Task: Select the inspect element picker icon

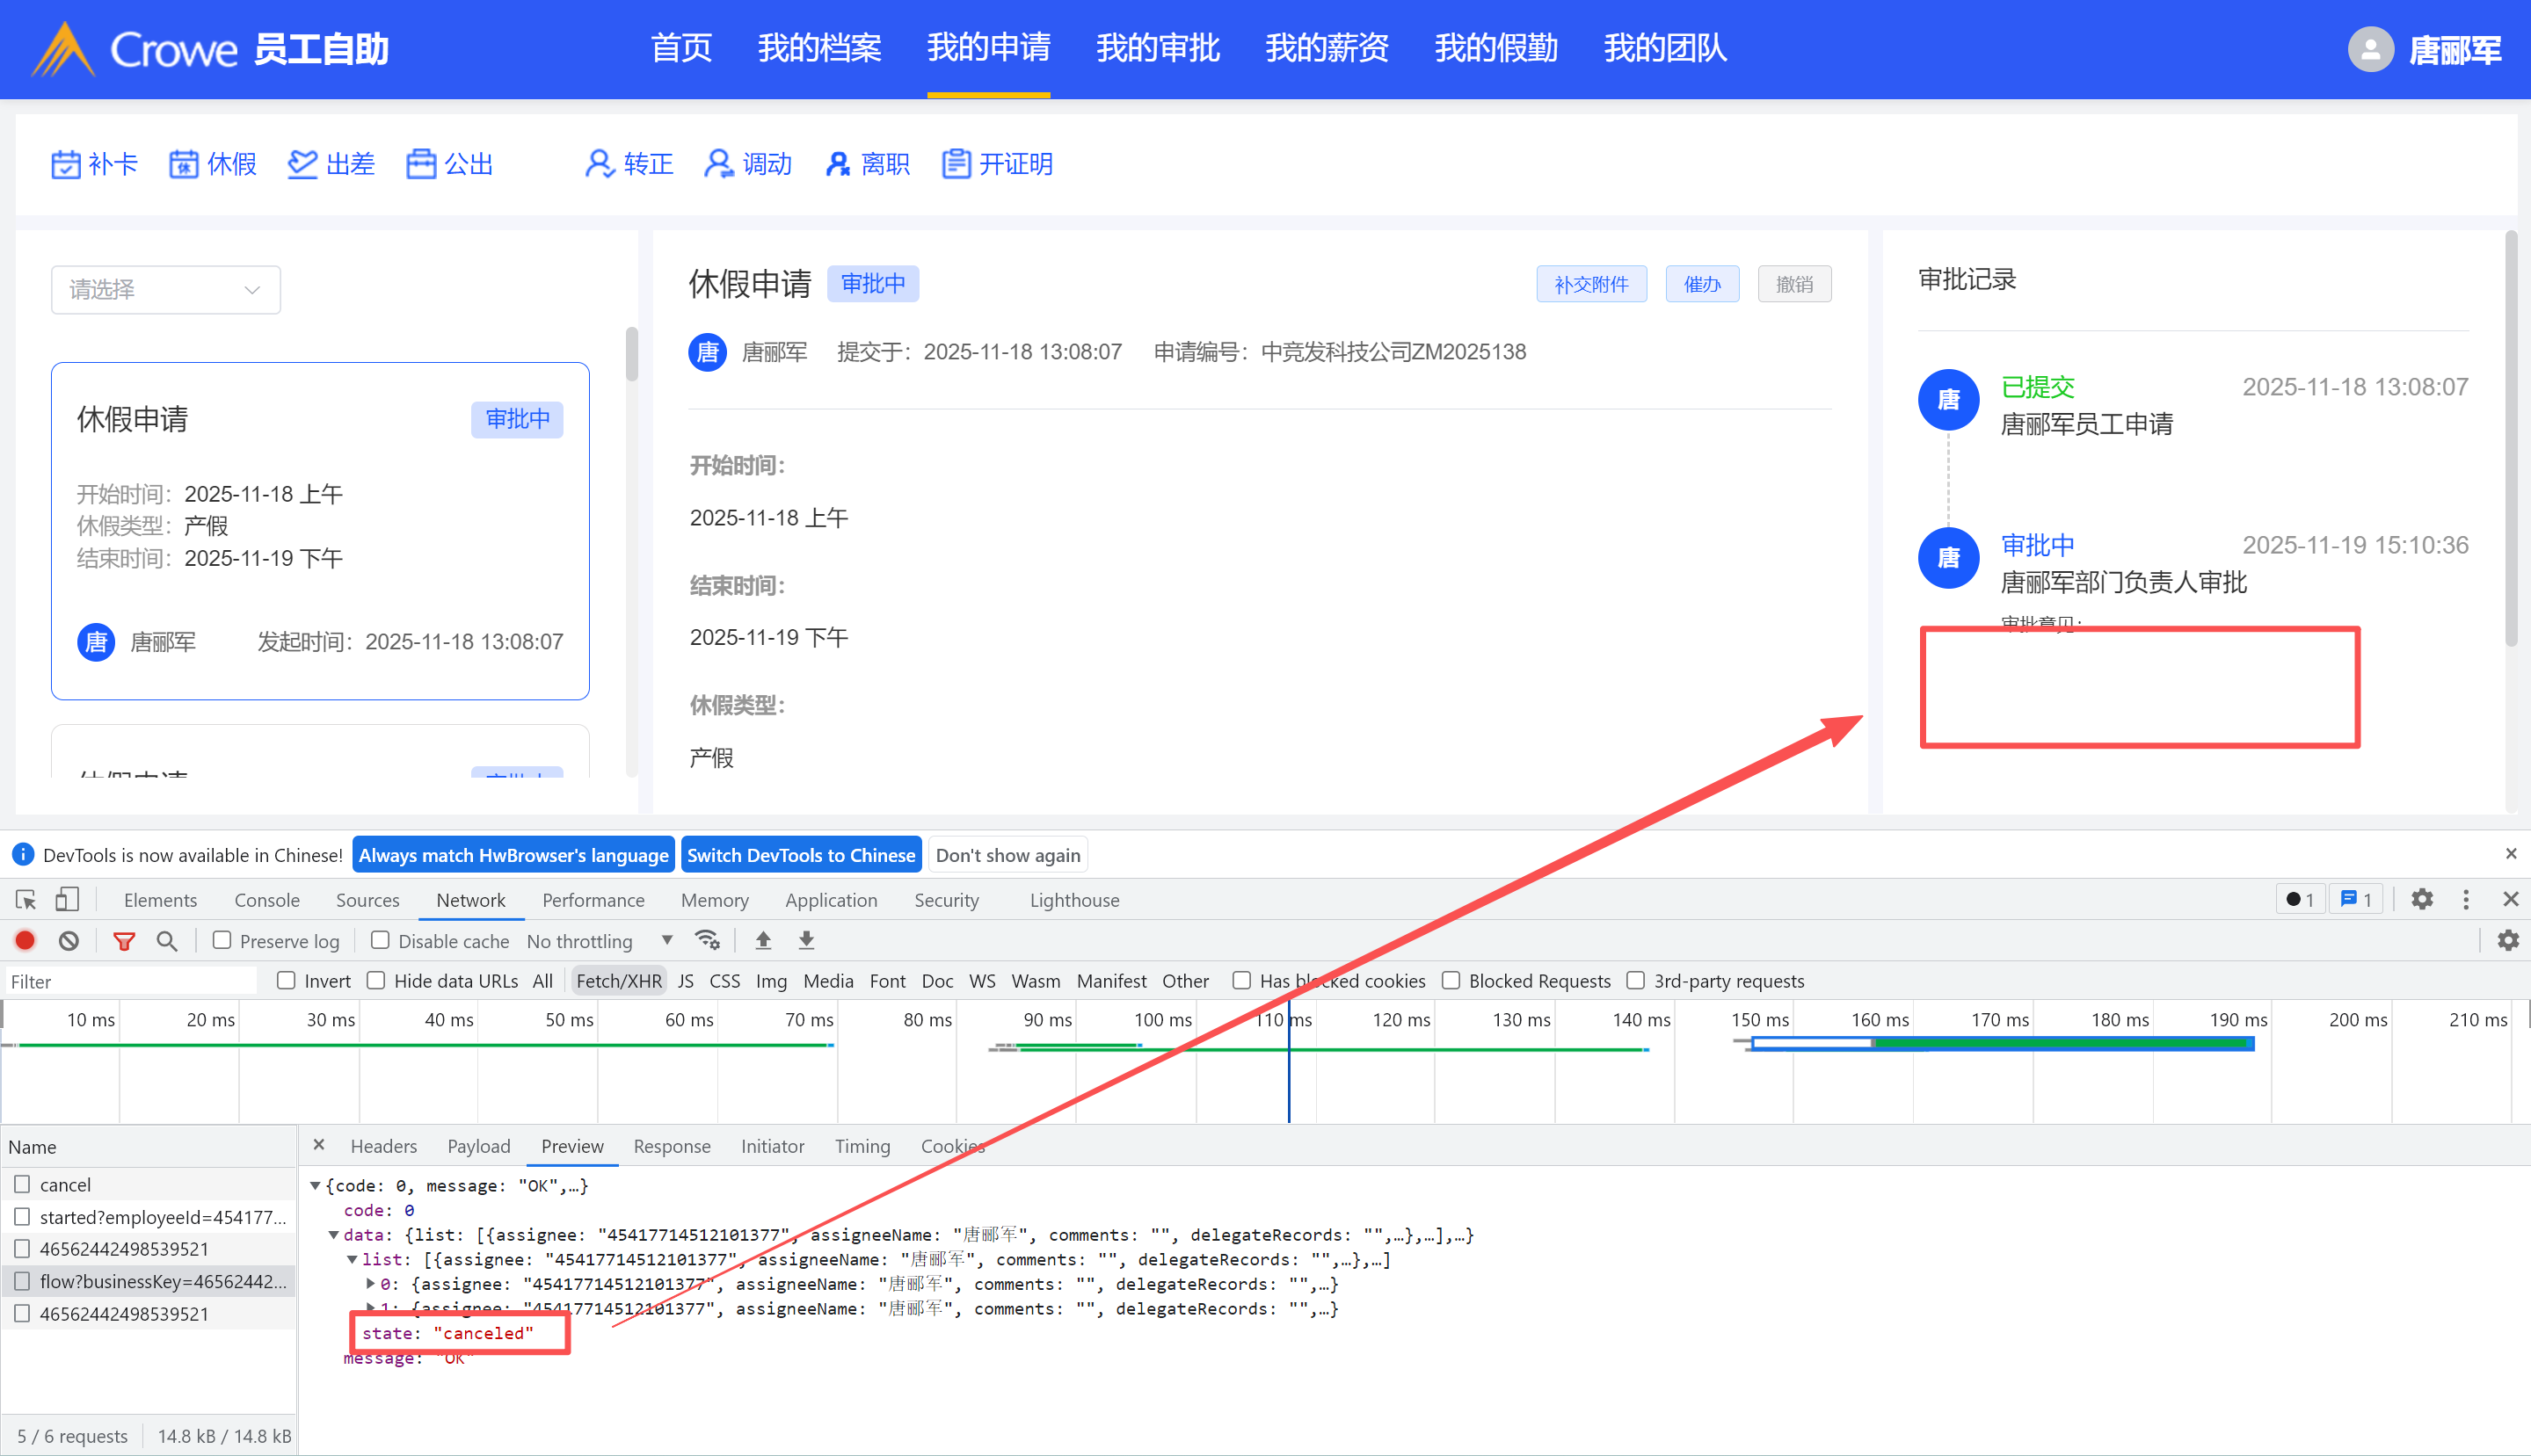Action: pos(26,900)
